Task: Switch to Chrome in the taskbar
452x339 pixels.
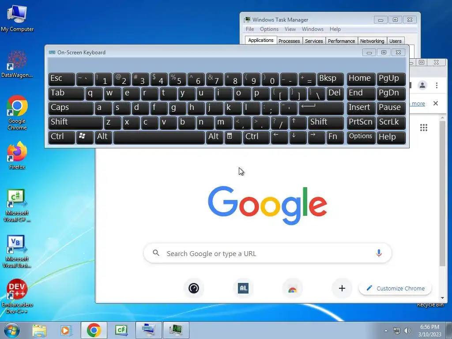Action: point(94,330)
